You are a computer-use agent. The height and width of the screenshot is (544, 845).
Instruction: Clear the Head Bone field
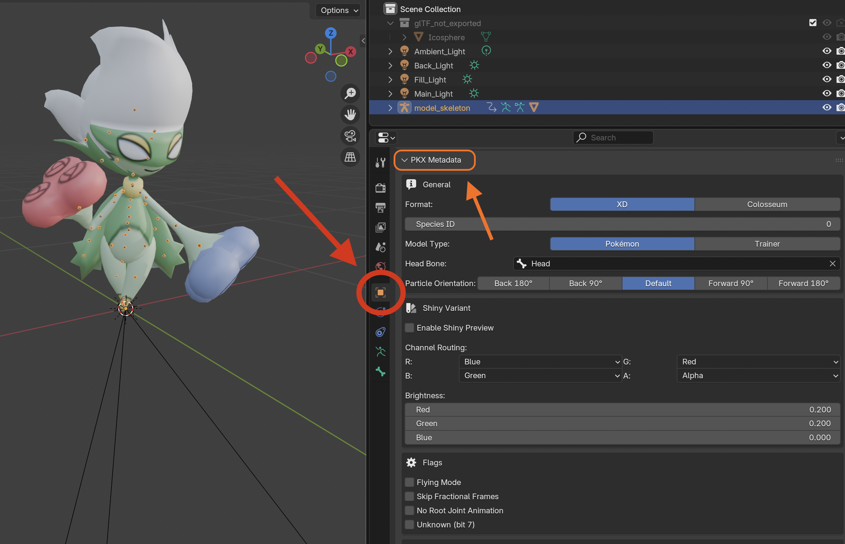click(x=832, y=264)
